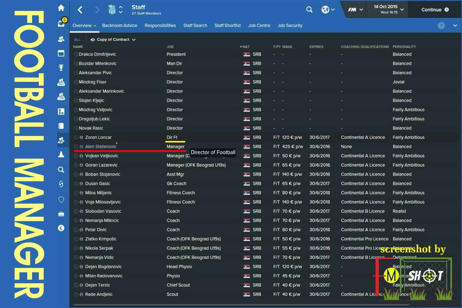Open the Job Centre tab
462x308 pixels.
[259, 26]
